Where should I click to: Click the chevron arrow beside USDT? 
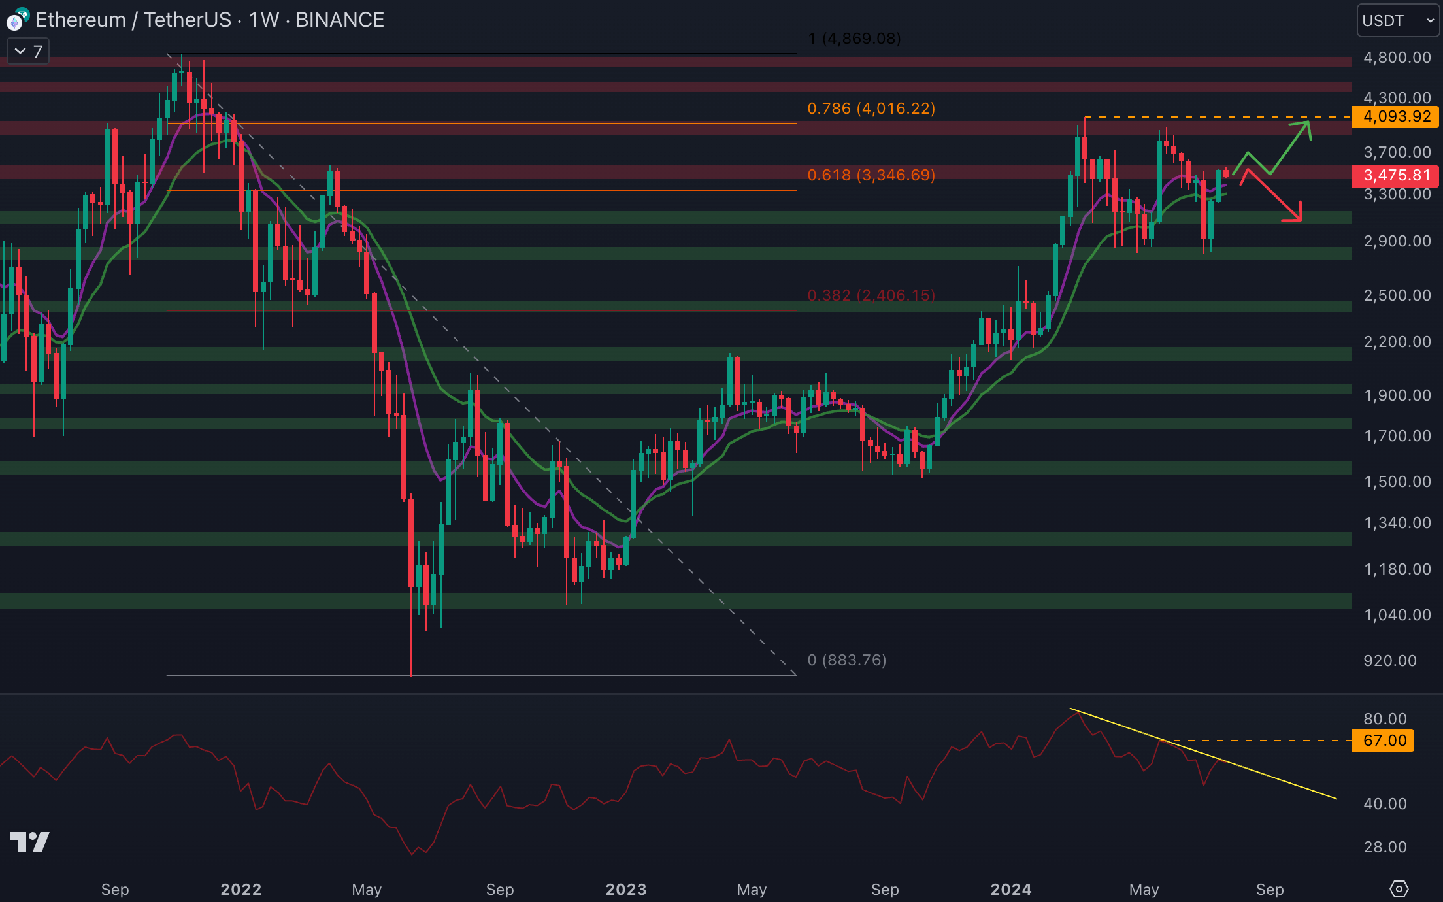click(1430, 20)
